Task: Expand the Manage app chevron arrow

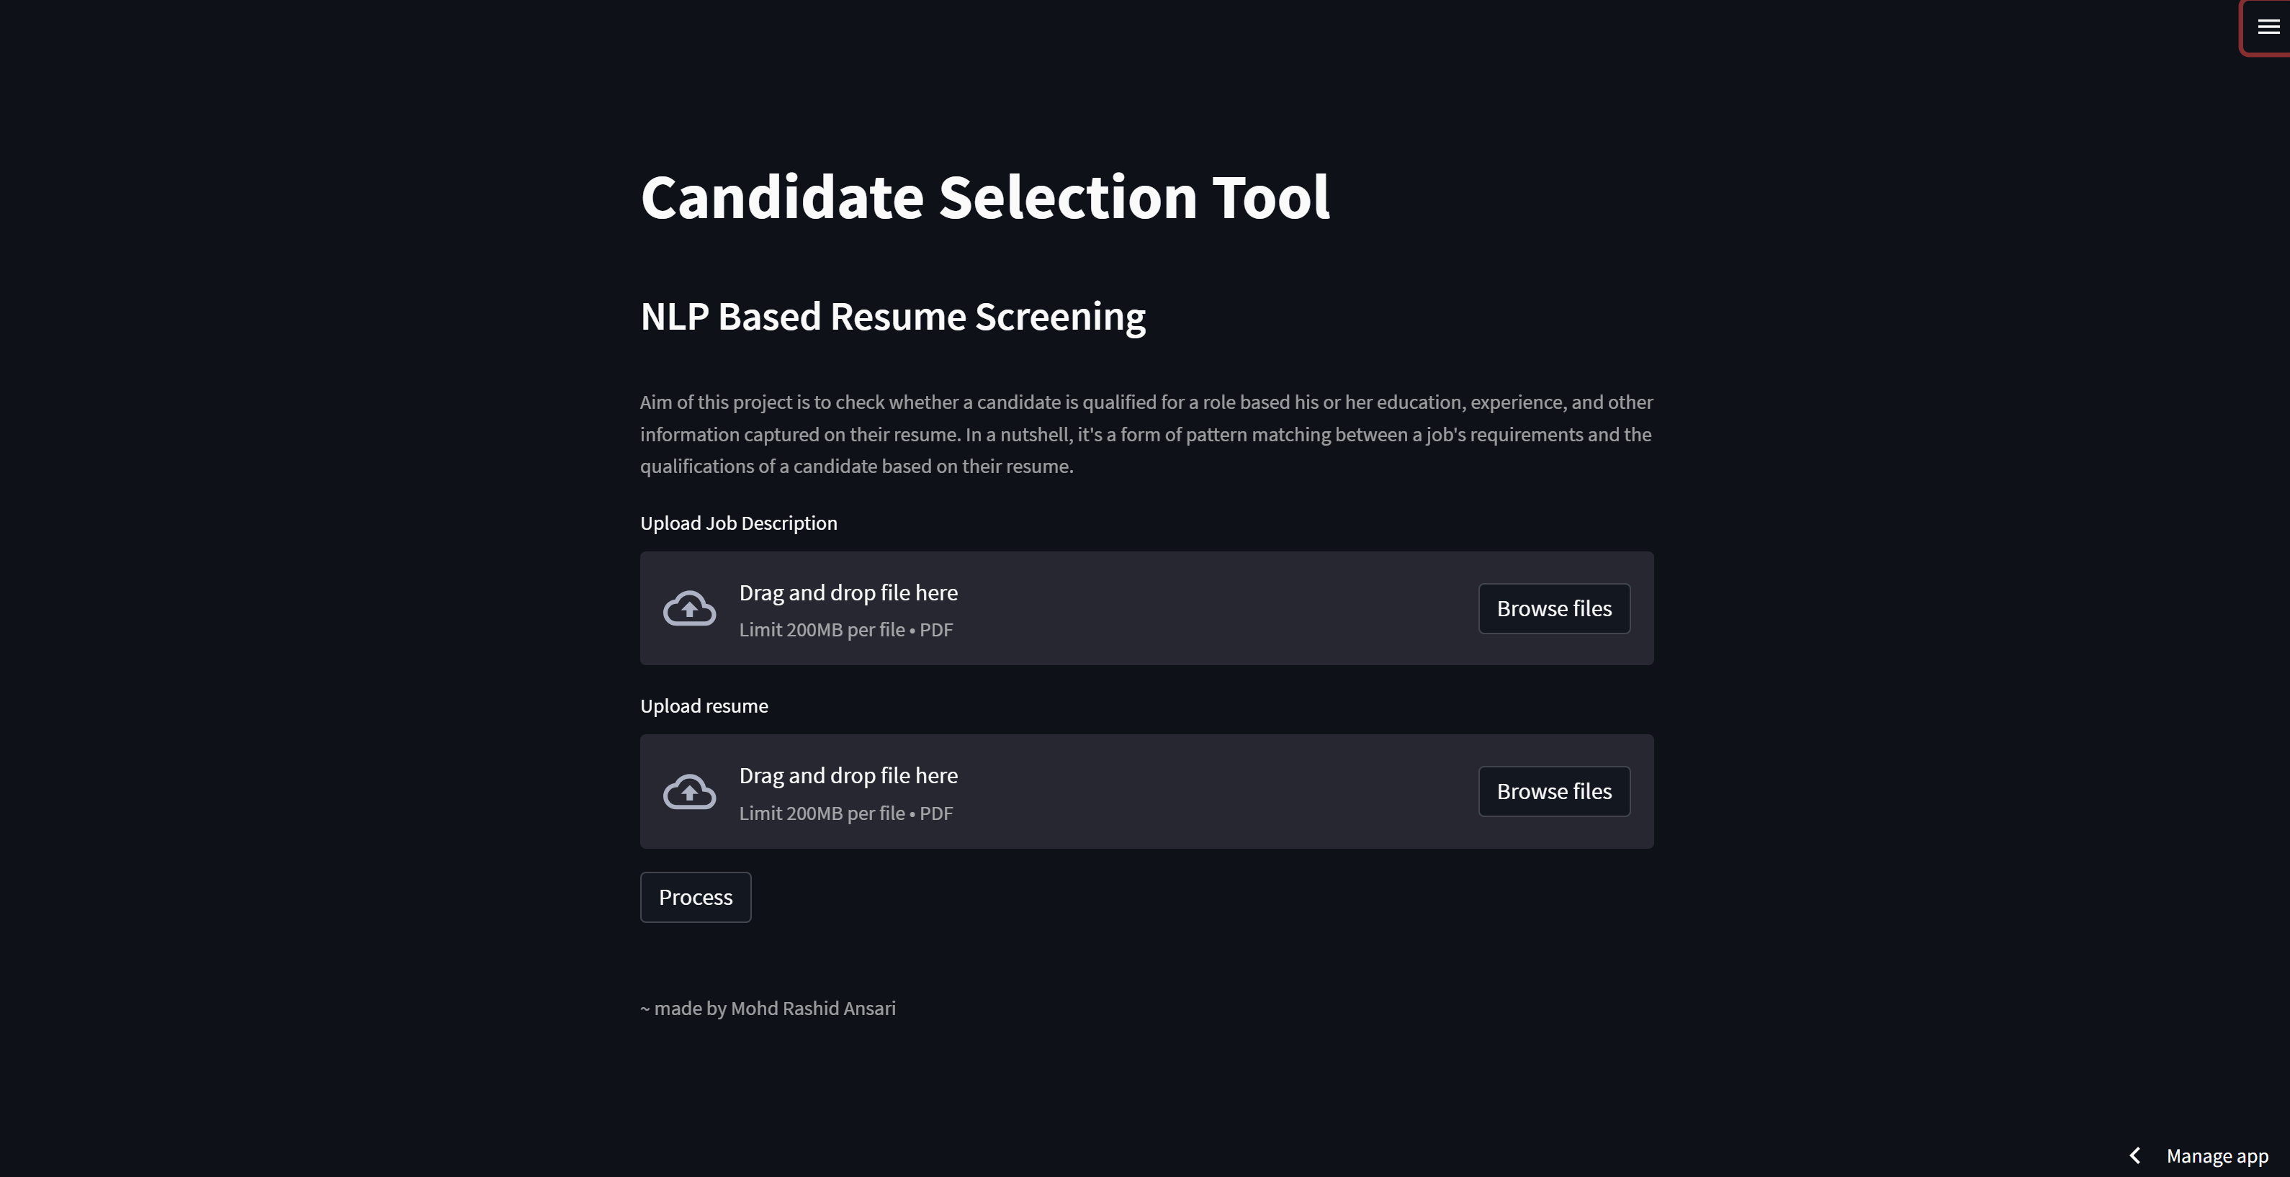Action: (x=2134, y=1155)
